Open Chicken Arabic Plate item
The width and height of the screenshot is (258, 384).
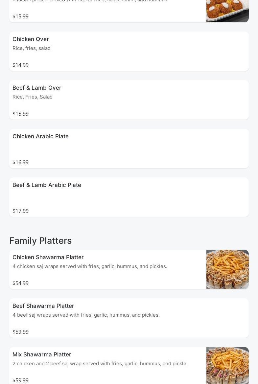point(129,149)
